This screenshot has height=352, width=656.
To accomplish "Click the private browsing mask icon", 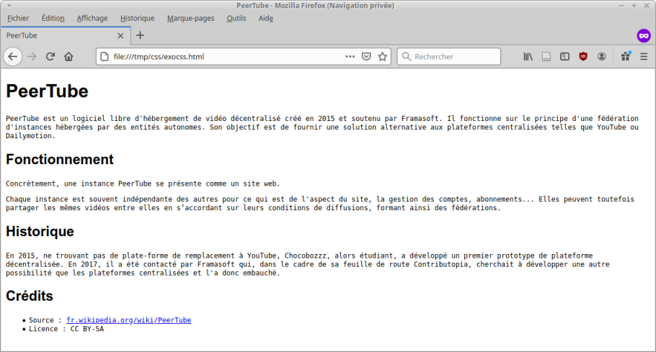I will tap(644, 36).
